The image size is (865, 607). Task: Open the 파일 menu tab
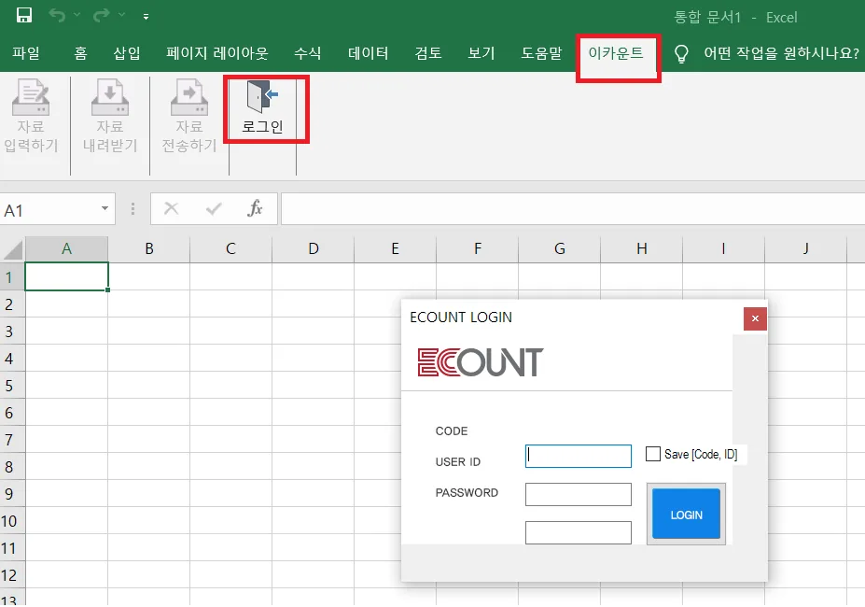[x=26, y=53]
